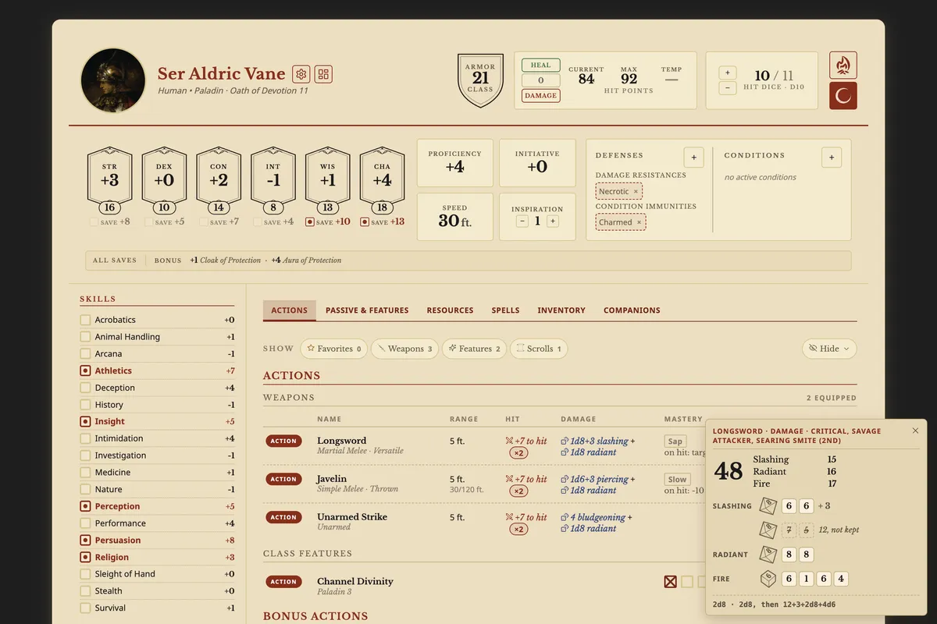Switch to the Passive & Features tab
The image size is (937, 624).
(x=367, y=310)
